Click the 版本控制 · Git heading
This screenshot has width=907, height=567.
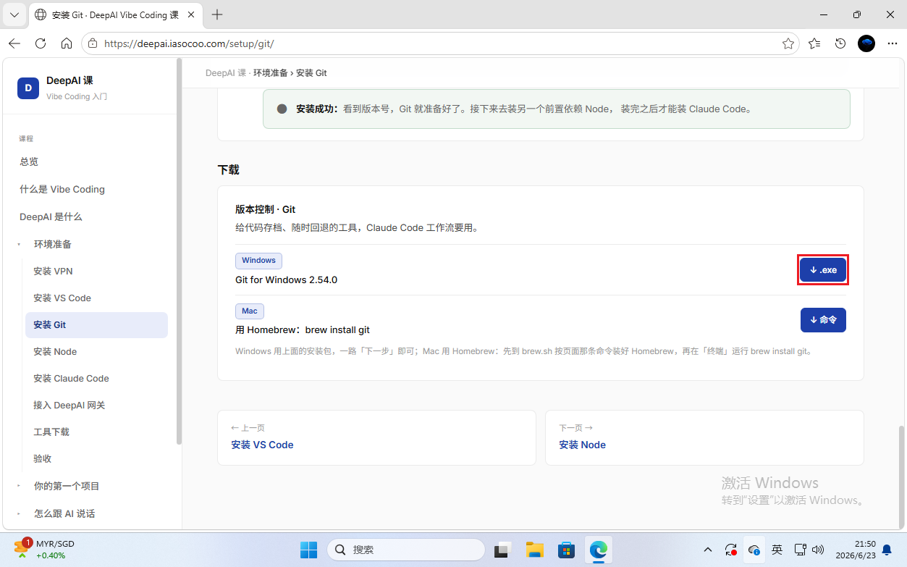coord(266,209)
